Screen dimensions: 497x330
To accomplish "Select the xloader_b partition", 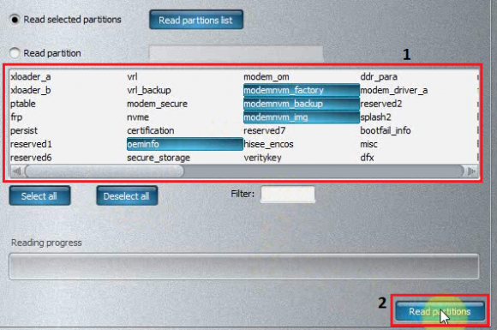I will tap(31, 90).
